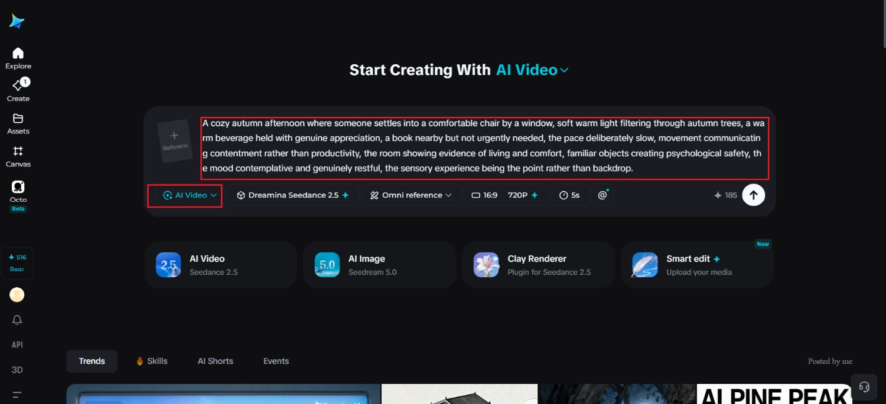Open the Assets folder icon
The width and height of the screenshot is (886, 404).
[18, 123]
